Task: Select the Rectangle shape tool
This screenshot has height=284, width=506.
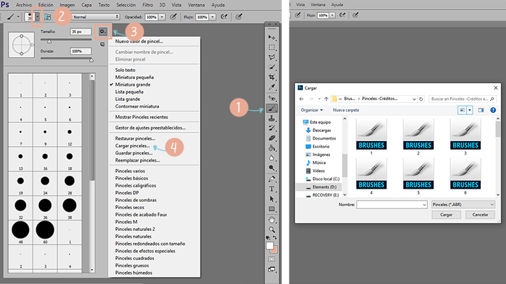Action: click(x=272, y=209)
